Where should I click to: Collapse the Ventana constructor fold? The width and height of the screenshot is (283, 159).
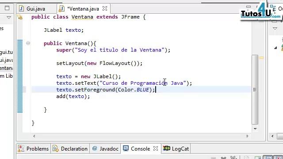click(28, 43)
